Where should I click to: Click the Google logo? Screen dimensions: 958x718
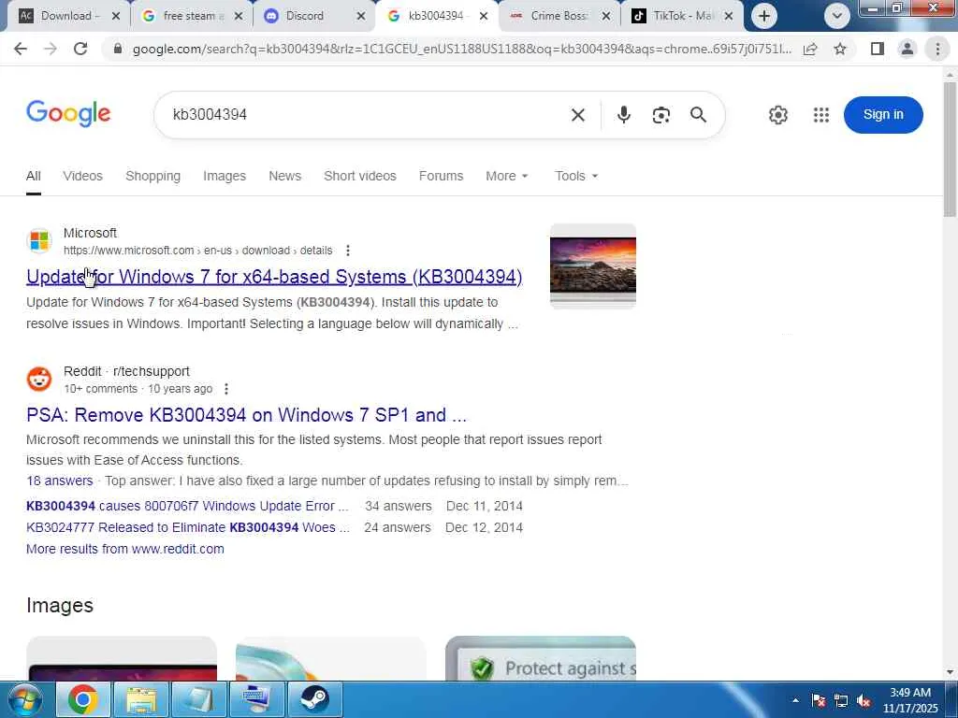(68, 113)
